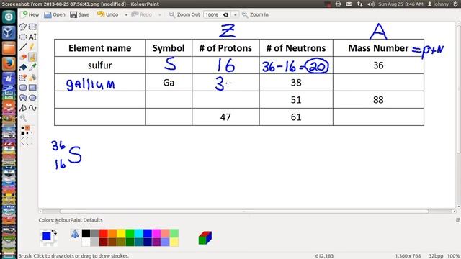Select the rectangular selection tool
This screenshot has height=259, width=461.
[32, 27]
